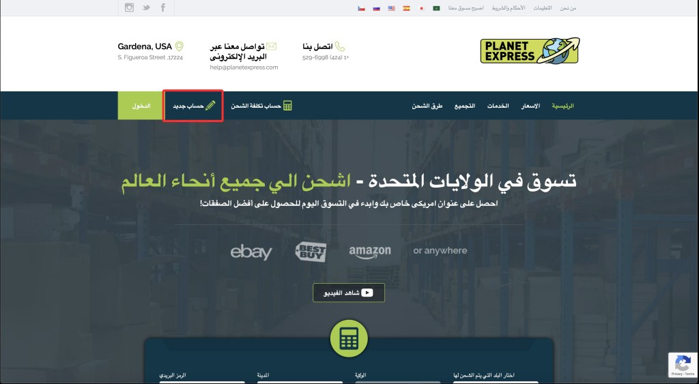
Task: Click the round green calculator icon
Action: coord(349,338)
